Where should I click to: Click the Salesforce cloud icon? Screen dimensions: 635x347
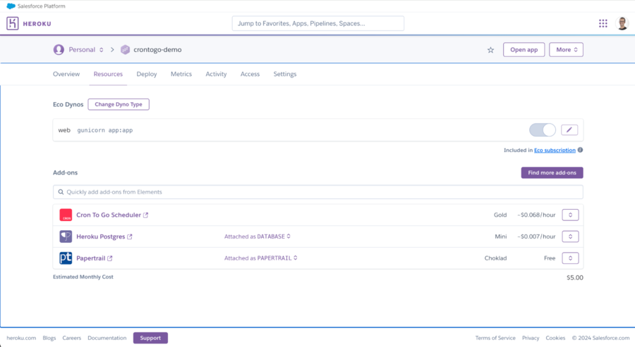pyautogui.click(x=11, y=6)
